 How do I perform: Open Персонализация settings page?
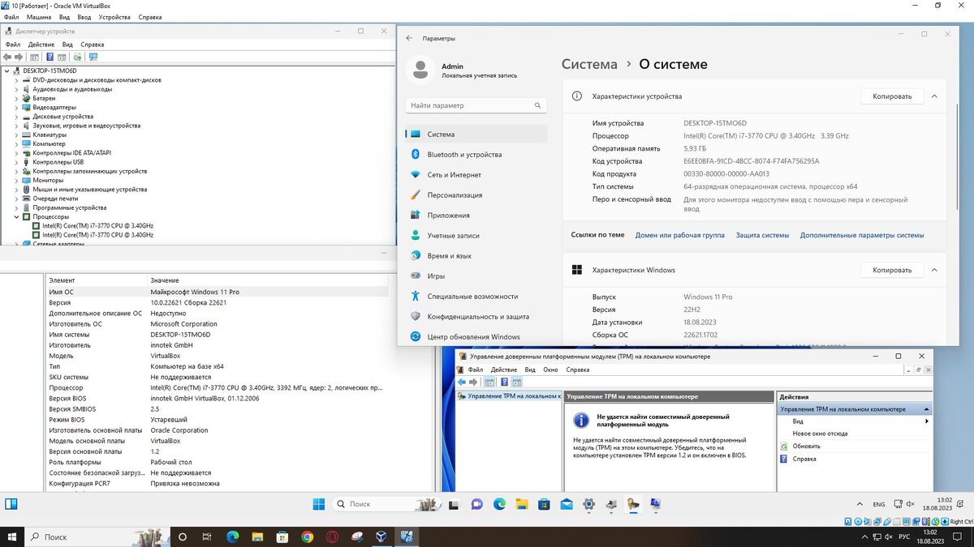(476, 195)
